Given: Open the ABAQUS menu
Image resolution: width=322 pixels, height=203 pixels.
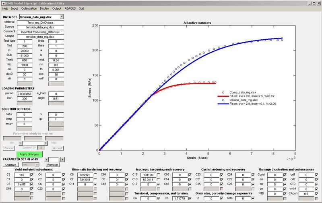Looking at the screenshot, I should coord(69,8).
